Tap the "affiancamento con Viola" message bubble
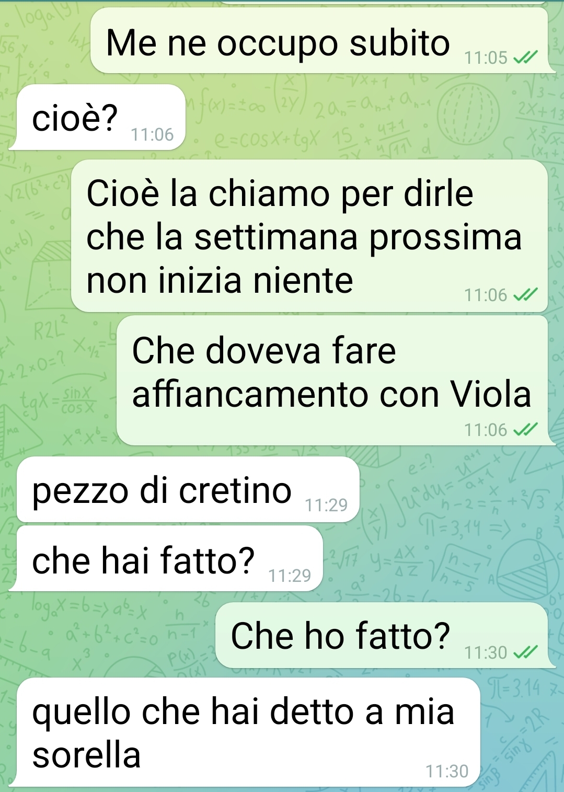The height and width of the screenshot is (792, 564). 332,380
